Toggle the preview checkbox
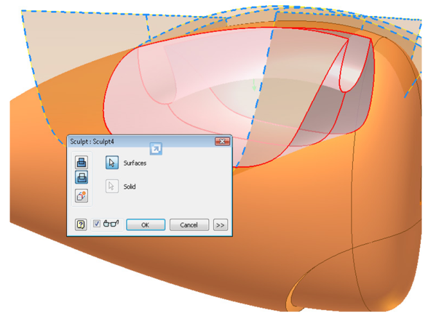 tap(96, 224)
